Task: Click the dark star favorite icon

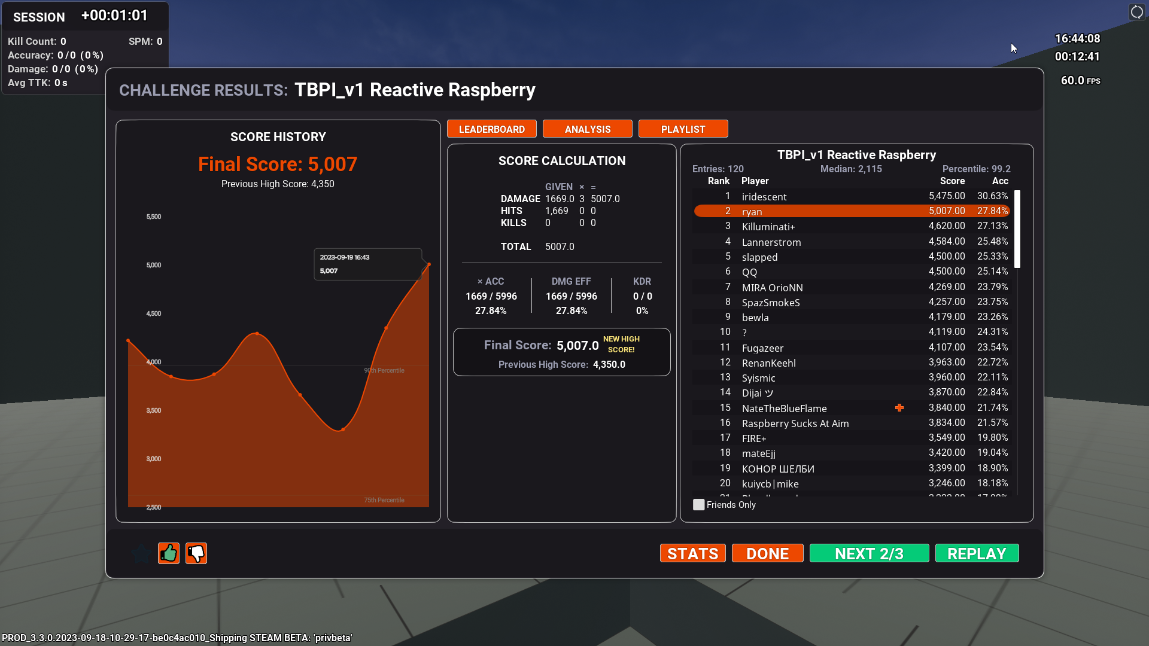Action: [141, 554]
